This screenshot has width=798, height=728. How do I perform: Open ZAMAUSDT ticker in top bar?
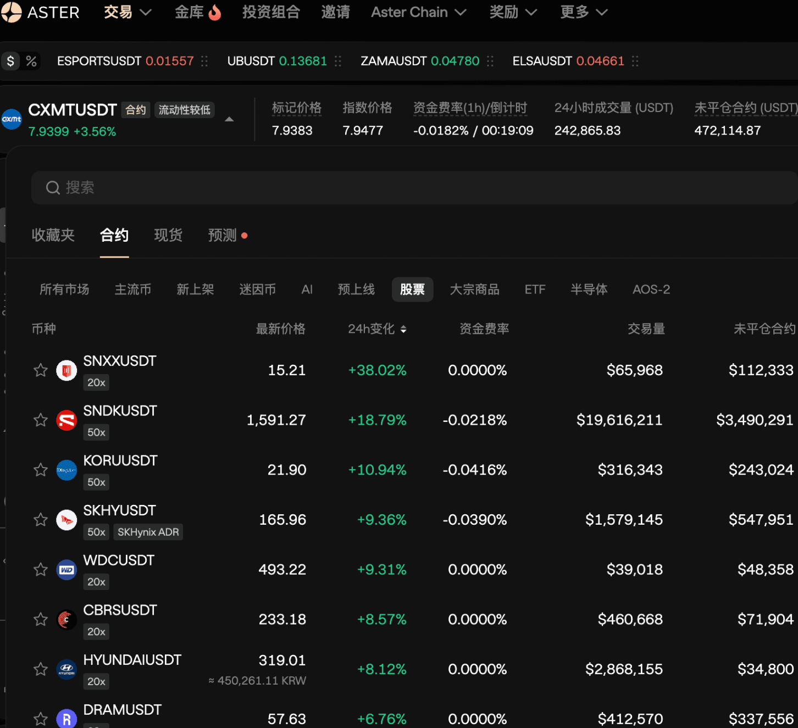click(420, 61)
